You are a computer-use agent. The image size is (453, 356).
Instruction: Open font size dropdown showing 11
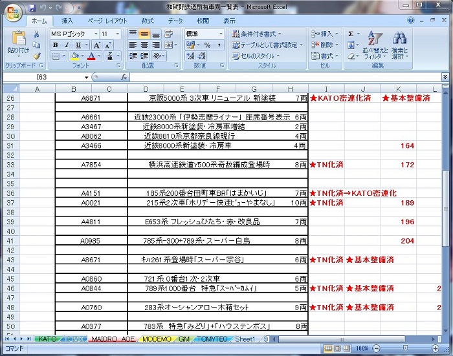118,34
